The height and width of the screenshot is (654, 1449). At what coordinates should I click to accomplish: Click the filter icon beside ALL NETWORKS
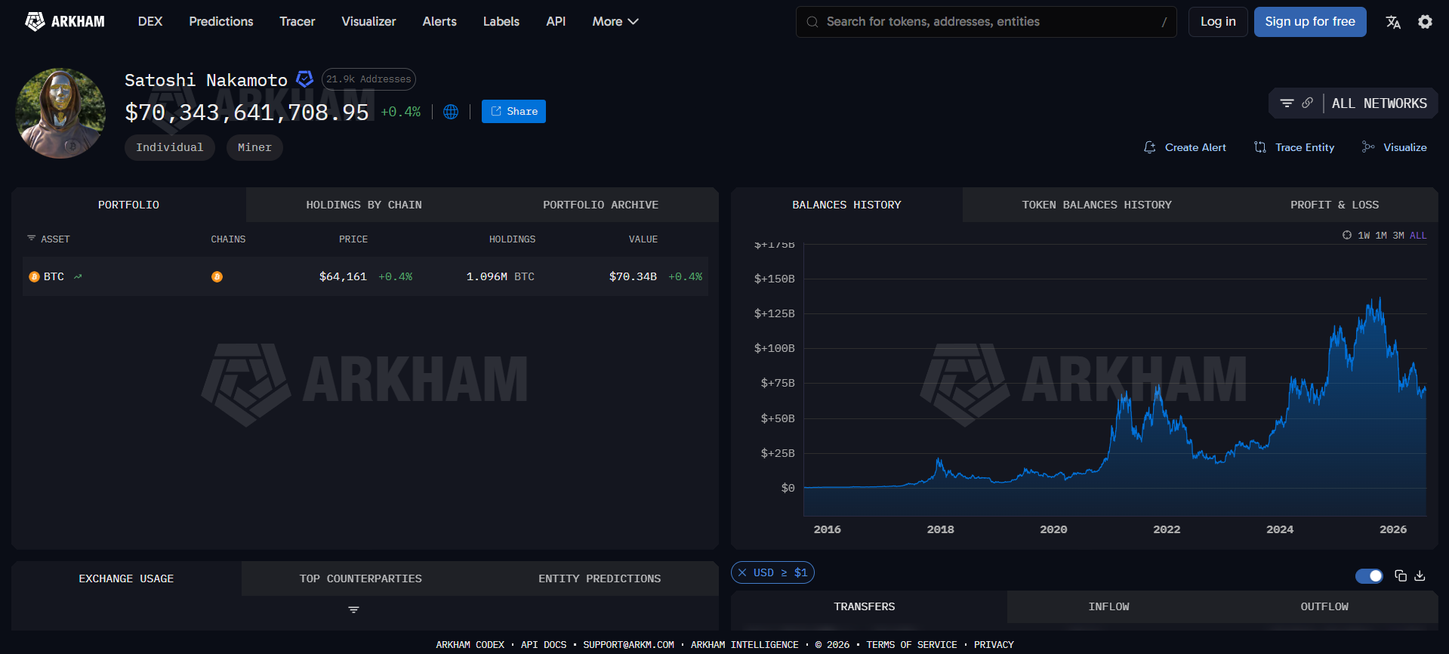(x=1287, y=103)
